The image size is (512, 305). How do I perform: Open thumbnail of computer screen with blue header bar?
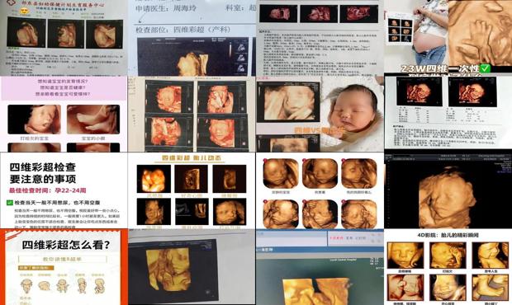[x=320, y=267]
